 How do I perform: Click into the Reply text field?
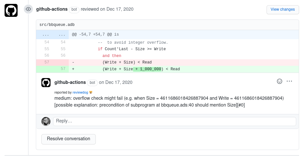[174, 121]
